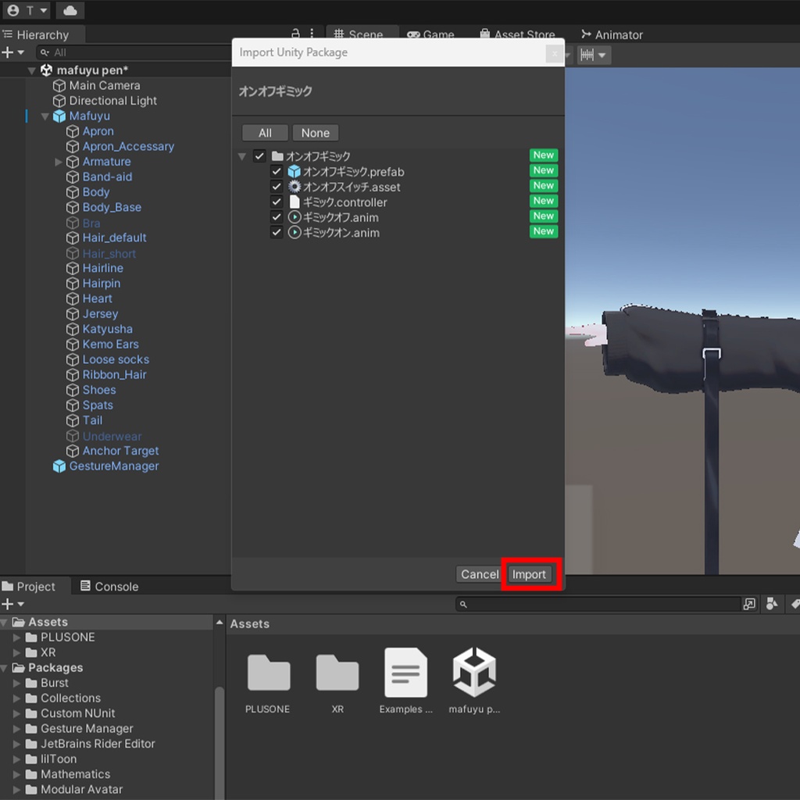Open the snap increment dropdown arrow
800x800 pixels.
(x=602, y=55)
